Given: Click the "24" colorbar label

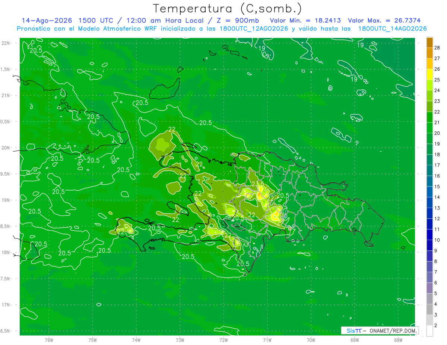Looking at the screenshot, I should 437,90.
